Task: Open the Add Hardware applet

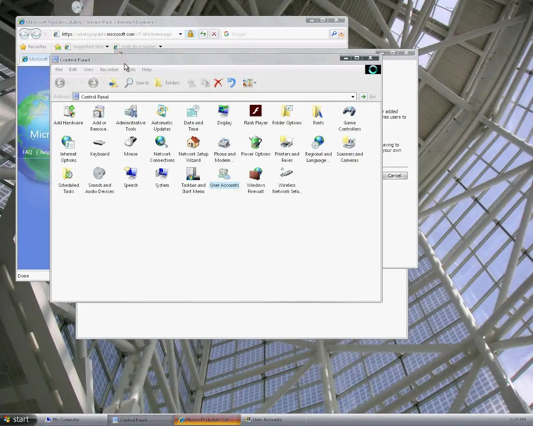Action: click(68, 115)
